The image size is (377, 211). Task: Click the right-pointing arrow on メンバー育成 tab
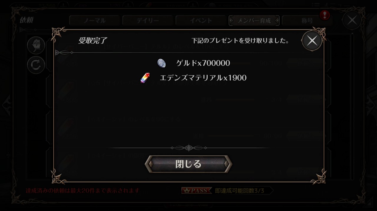(x=232, y=21)
